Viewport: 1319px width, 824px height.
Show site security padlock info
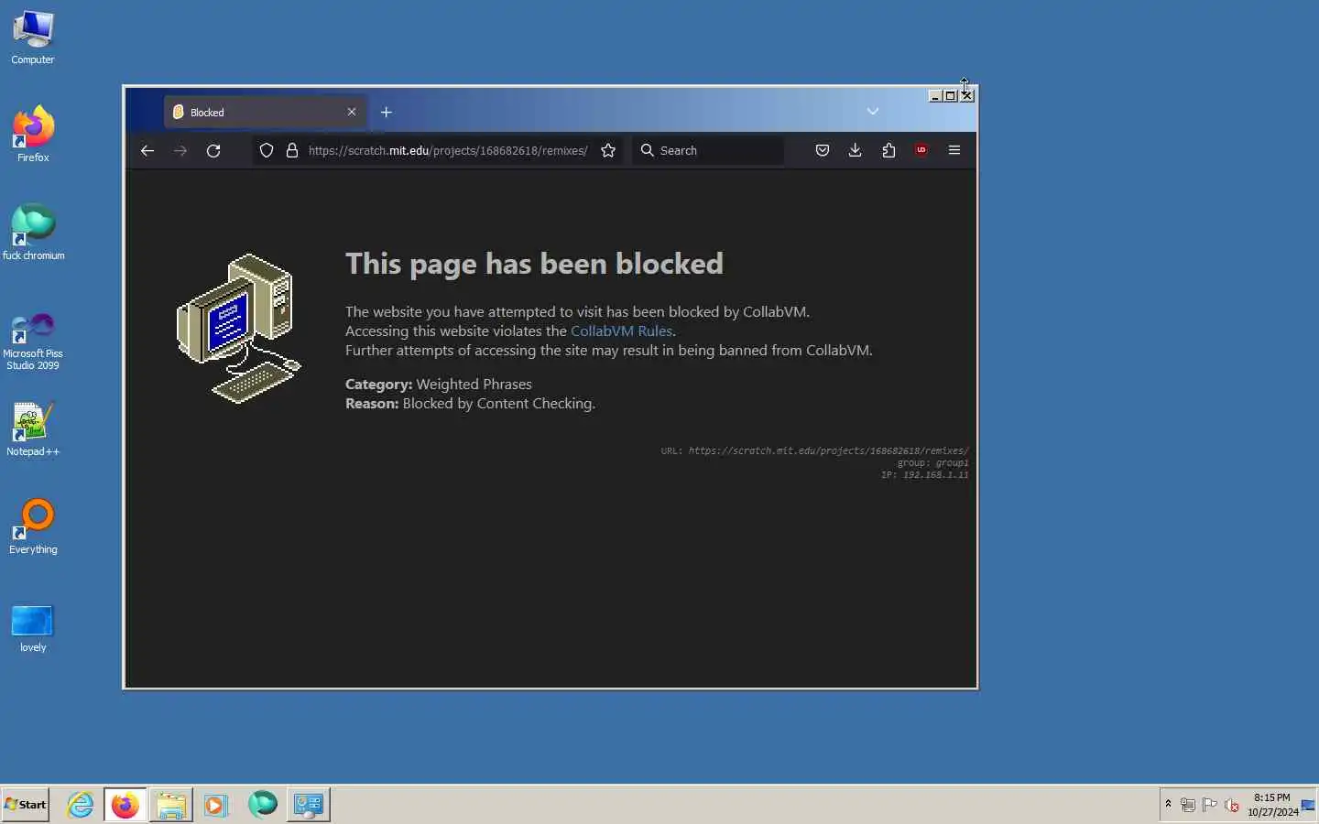pyautogui.click(x=292, y=151)
